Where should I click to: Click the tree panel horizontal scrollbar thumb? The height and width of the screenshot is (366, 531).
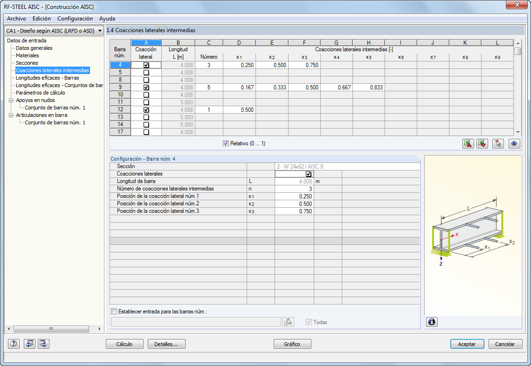coord(51,329)
